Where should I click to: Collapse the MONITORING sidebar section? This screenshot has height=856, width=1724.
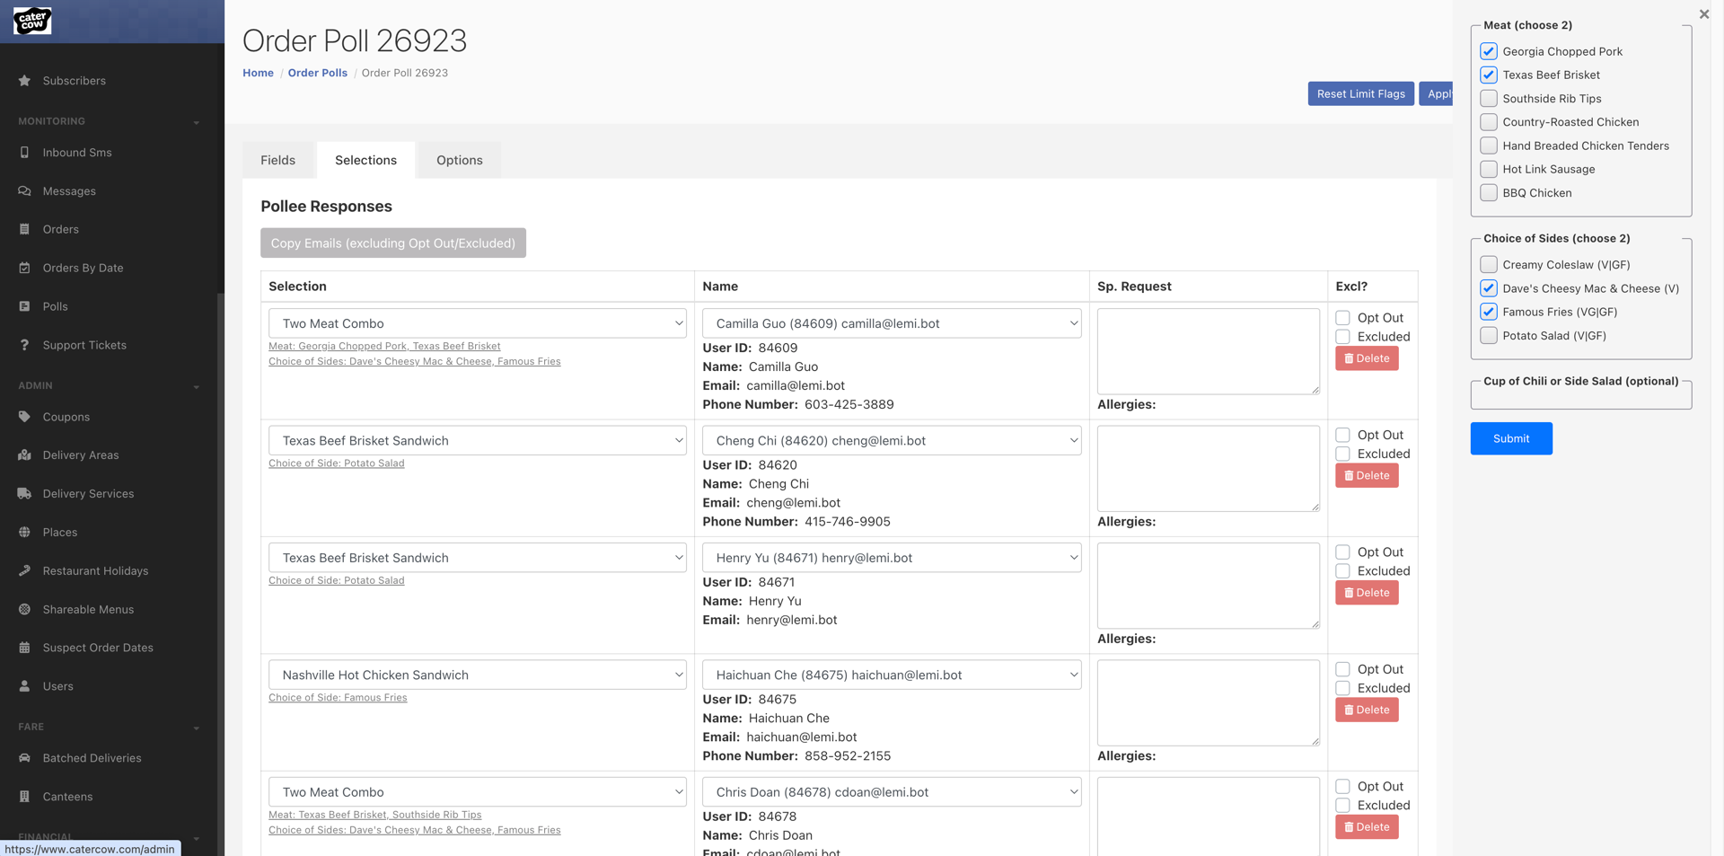(x=197, y=121)
